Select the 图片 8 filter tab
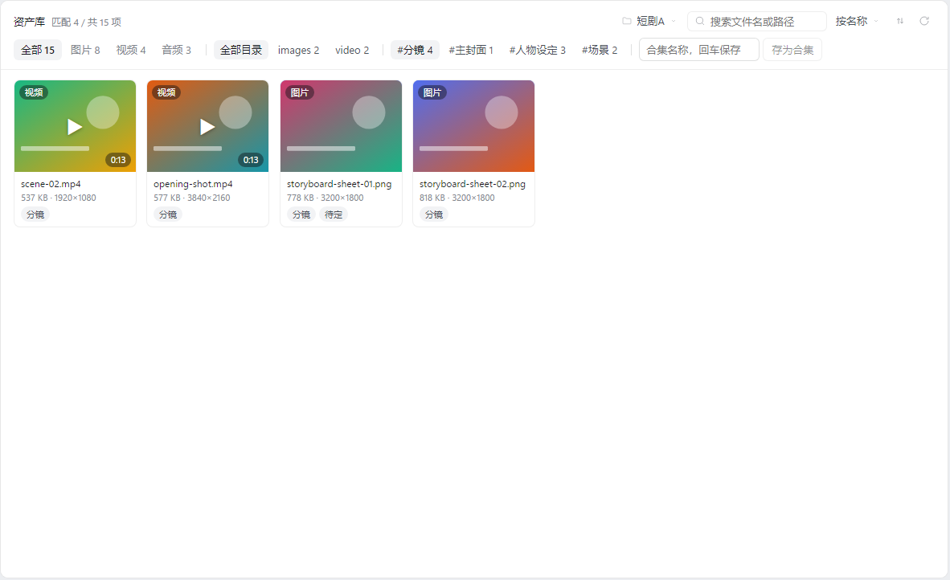The width and height of the screenshot is (950, 580). [85, 50]
